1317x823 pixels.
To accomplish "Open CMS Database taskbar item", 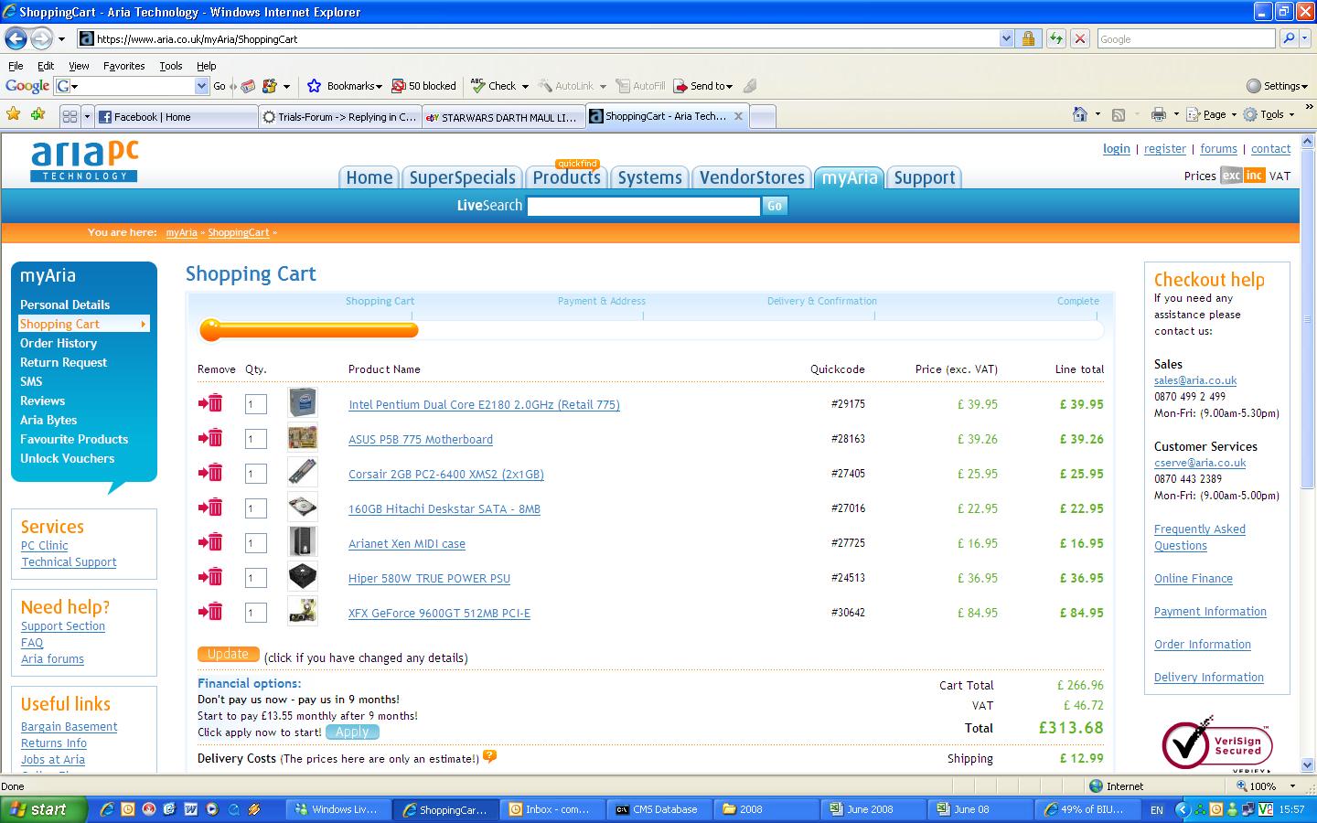I will point(658,809).
